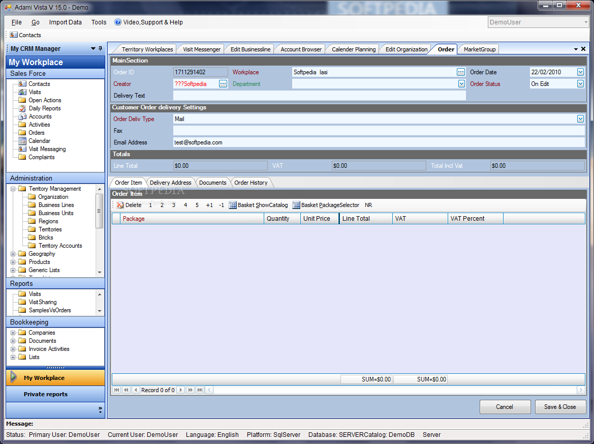This screenshot has width=594, height=444.
Task: Open Department dropdown
Action: 461,84
